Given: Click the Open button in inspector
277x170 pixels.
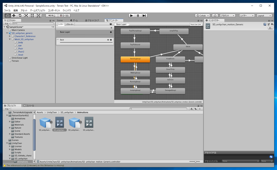Looking at the screenshot, I should (270, 28).
